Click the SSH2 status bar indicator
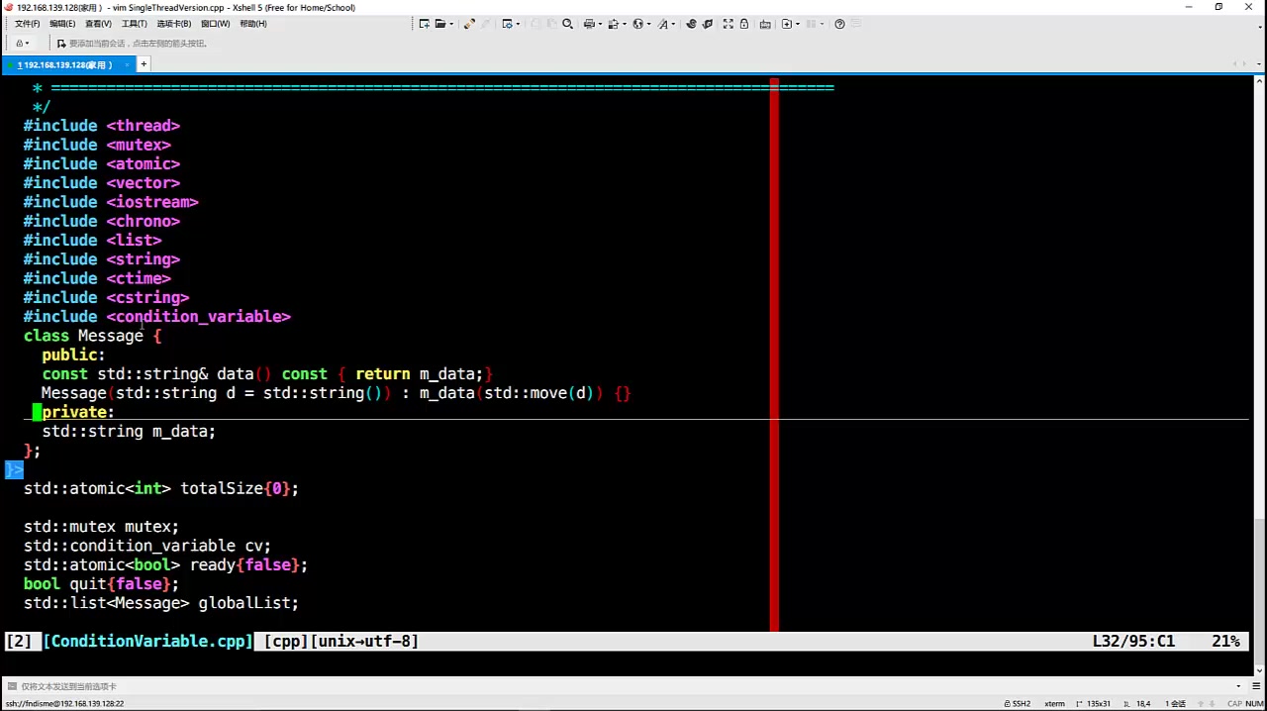This screenshot has width=1267, height=711. point(1021,703)
